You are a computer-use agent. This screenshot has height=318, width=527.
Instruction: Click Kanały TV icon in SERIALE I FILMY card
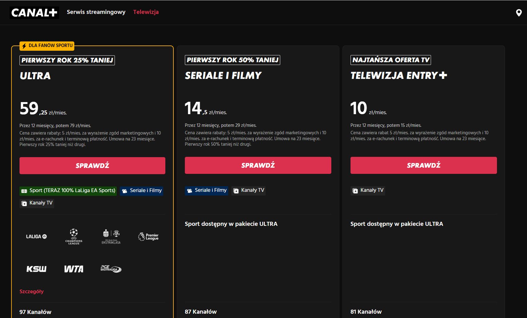pos(236,191)
